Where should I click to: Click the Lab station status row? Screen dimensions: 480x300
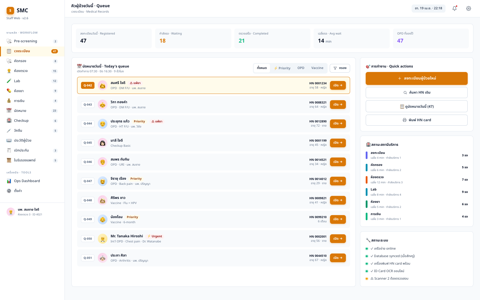(x=417, y=192)
